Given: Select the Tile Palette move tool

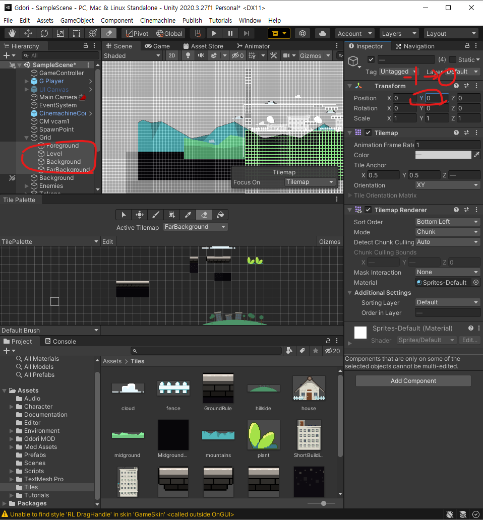Looking at the screenshot, I should [140, 215].
